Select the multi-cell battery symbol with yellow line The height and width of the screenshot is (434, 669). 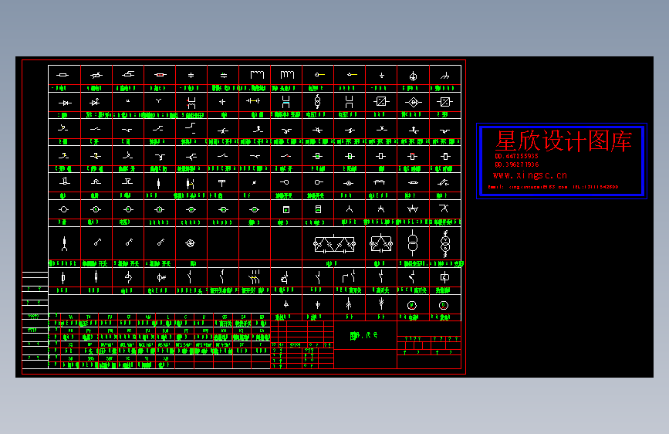252,101
